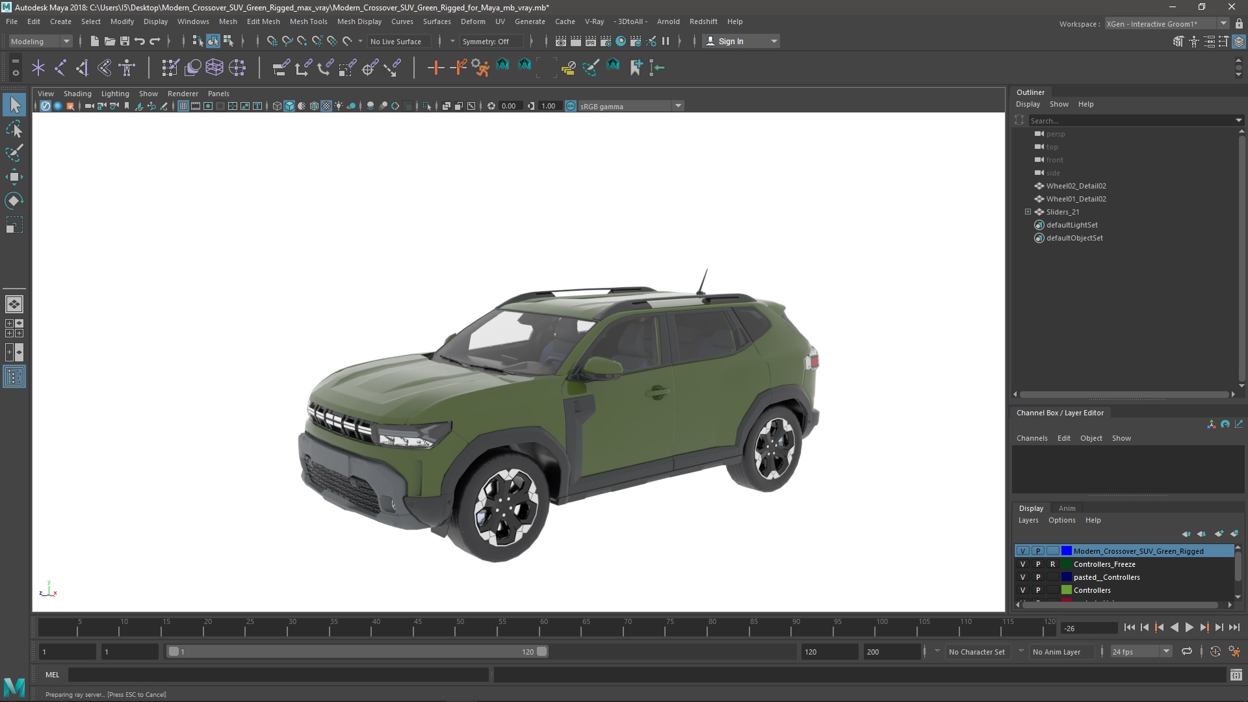Activate the Lasso Select tool
The height and width of the screenshot is (702, 1248).
pyautogui.click(x=14, y=129)
